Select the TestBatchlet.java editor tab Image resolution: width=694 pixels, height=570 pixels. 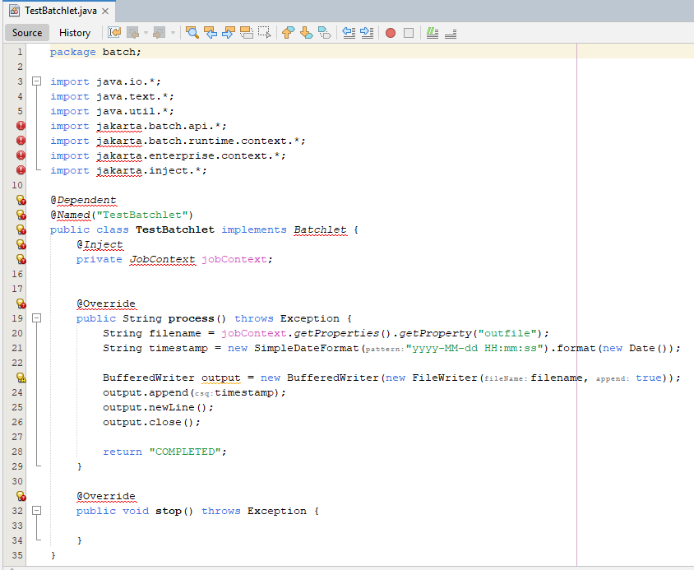(58, 12)
